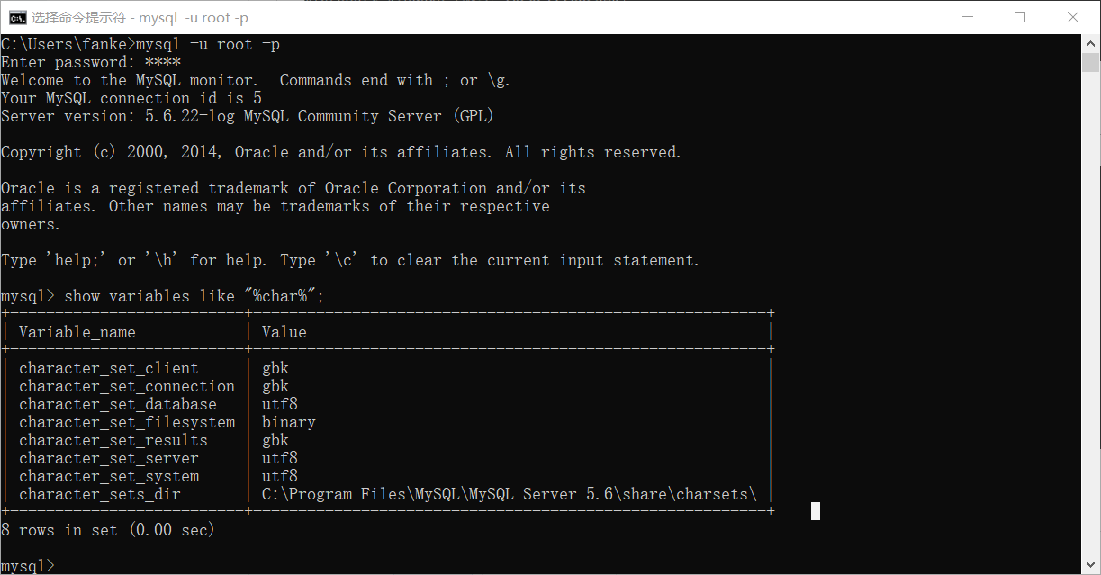
Task: Select the character_set_client variable name
Action: [108, 367]
